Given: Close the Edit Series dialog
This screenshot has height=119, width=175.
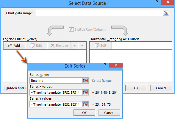Looking at the screenshot, I should [x=116, y=65].
